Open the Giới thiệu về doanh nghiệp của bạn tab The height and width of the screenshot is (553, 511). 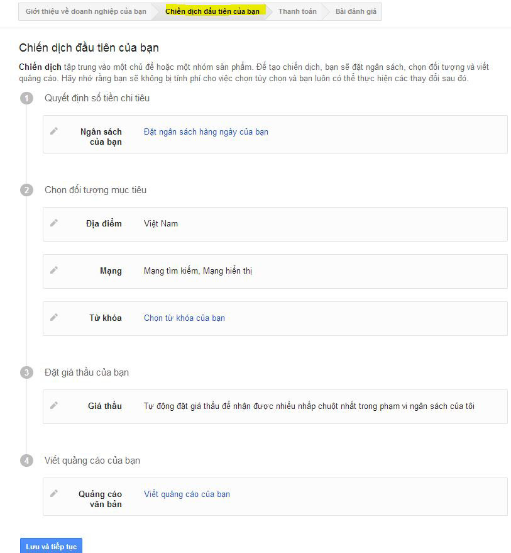point(85,11)
